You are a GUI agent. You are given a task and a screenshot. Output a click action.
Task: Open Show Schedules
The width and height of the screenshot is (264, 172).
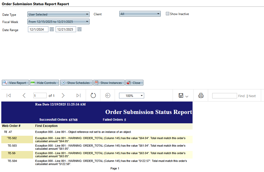click(76, 83)
